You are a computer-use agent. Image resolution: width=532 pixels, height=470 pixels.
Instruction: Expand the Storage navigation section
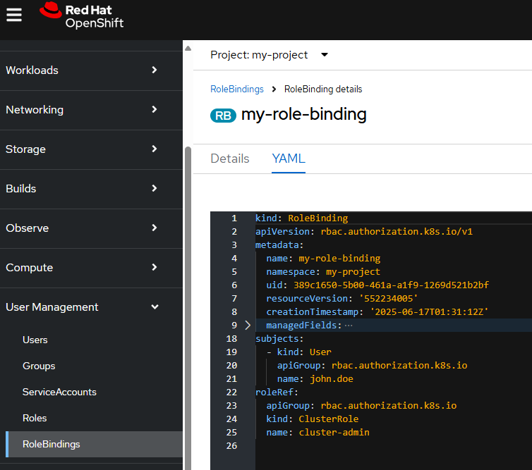coord(91,149)
